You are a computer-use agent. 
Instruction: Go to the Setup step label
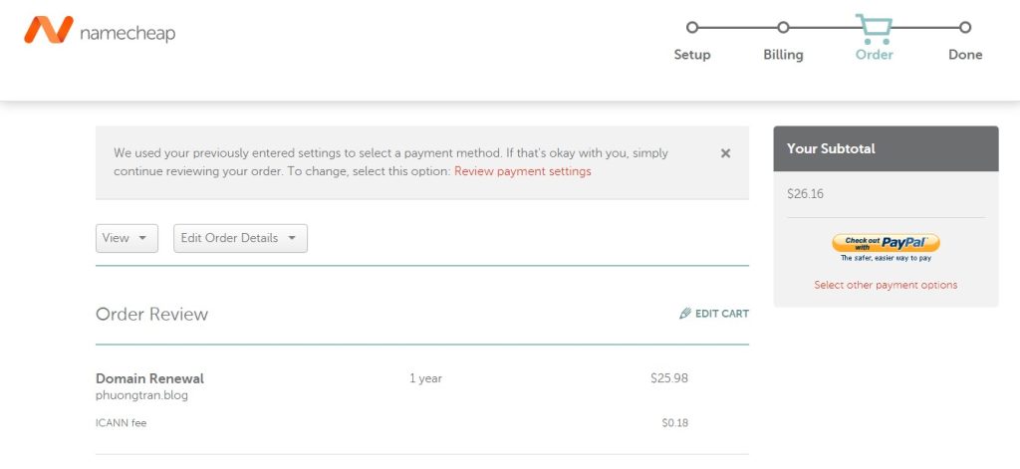click(x=692, y=55)
